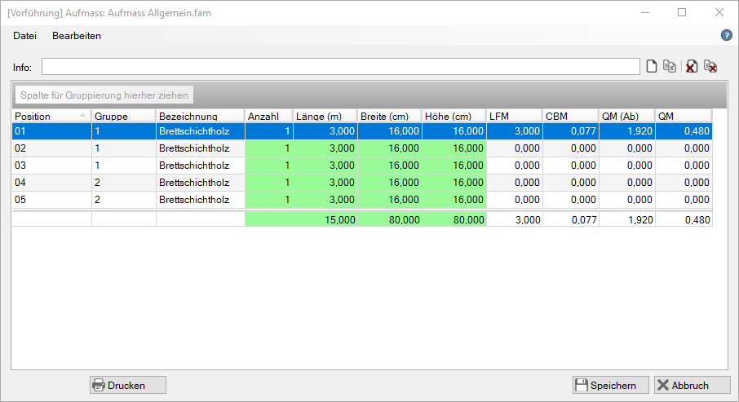This screenshot has width=739, height=402.
Task: Click the green Länge cell in row 02
Action: (x=325, y=148)
